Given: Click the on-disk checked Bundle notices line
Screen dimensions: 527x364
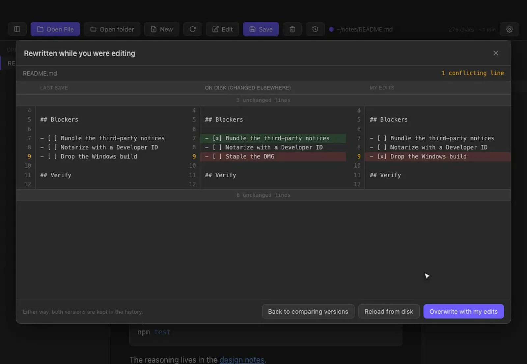Looking at the screenshot, I should (273, 138).
